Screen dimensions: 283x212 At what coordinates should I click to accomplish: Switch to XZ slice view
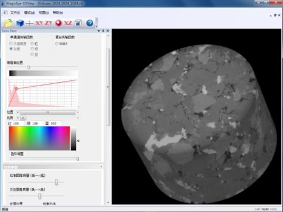coord(68,23)
